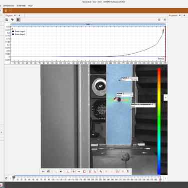Viewport: 188px width, 188px height.
Task: Switch to the Diagram tab
Action: pyautogui.click(x=9, y=16)
